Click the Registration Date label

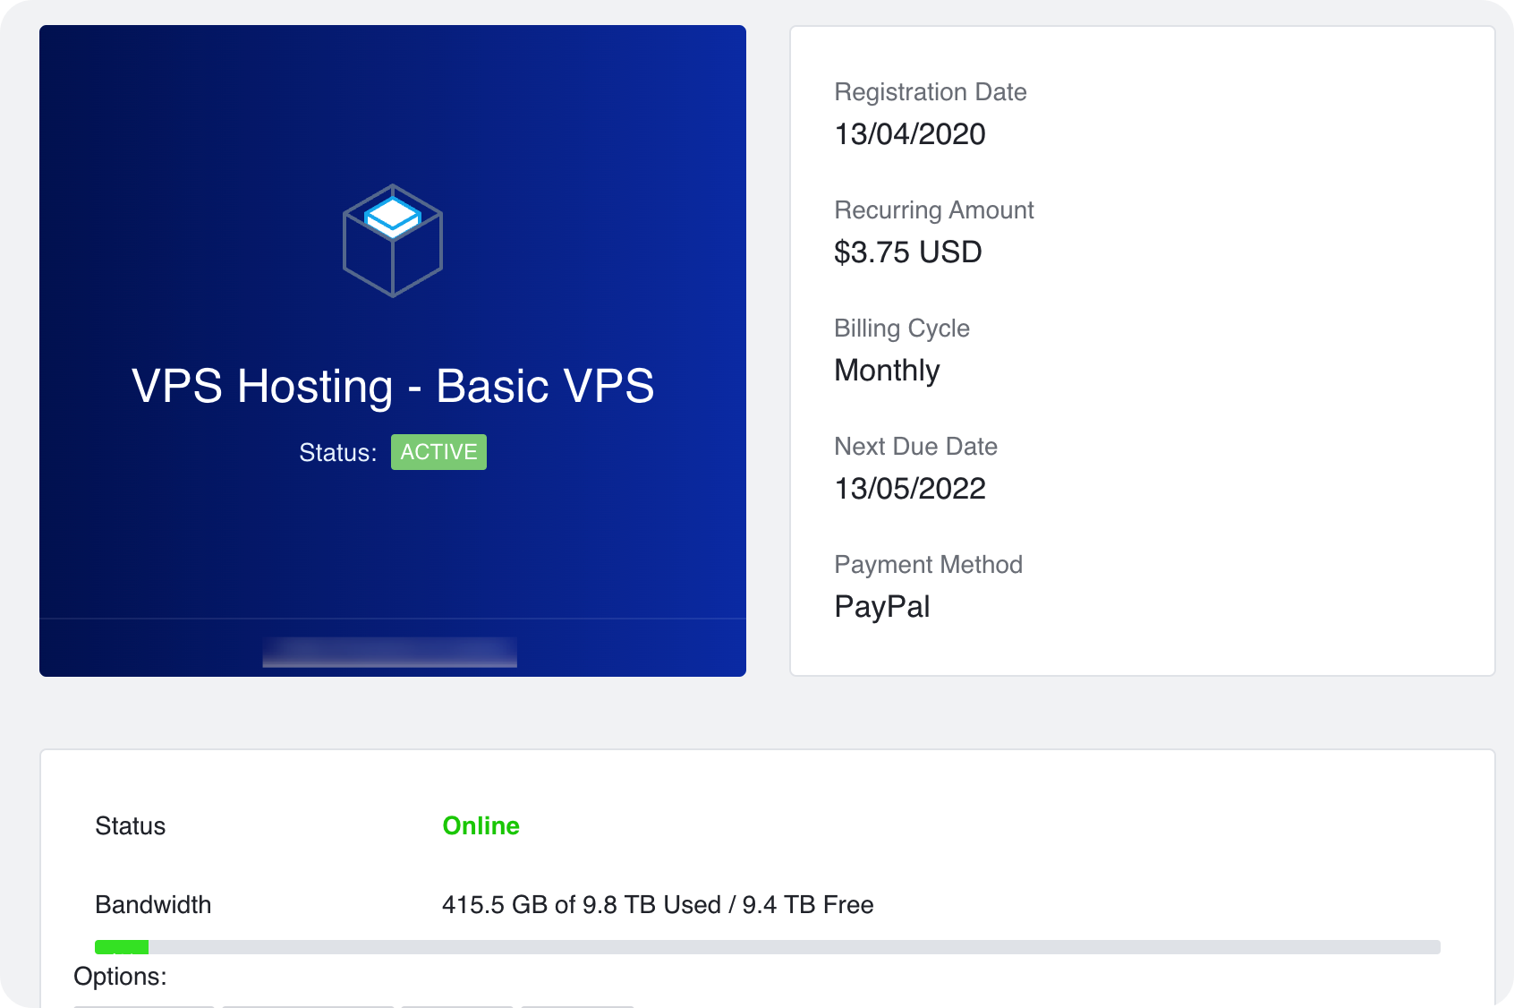(931, 92)
